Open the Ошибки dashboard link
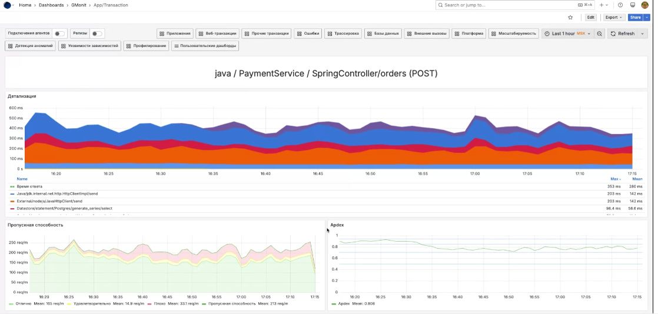 point(308,34)
